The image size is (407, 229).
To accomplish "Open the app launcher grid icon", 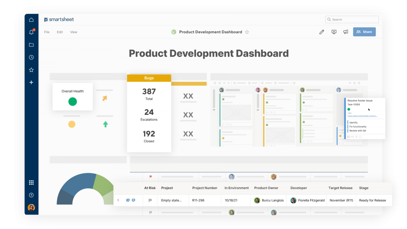I will (31, 182).
